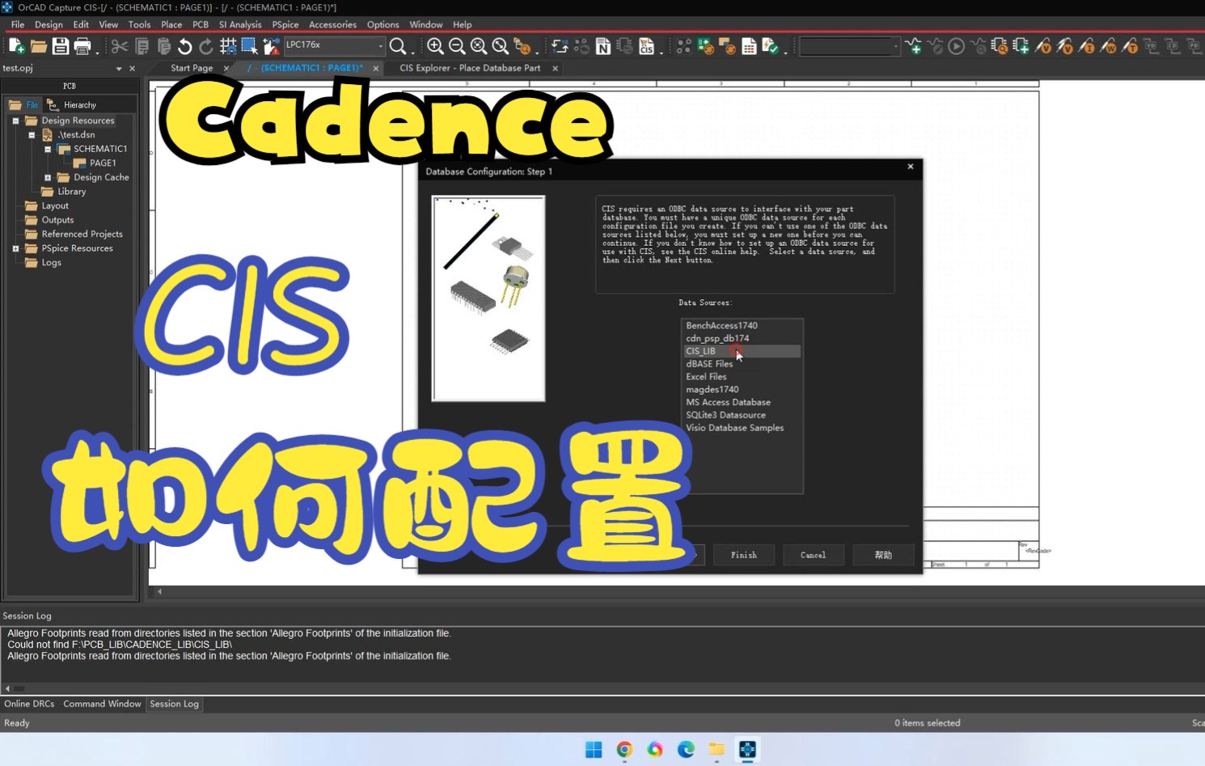Create a new document with toolbar icon

[x=17, y=47]
